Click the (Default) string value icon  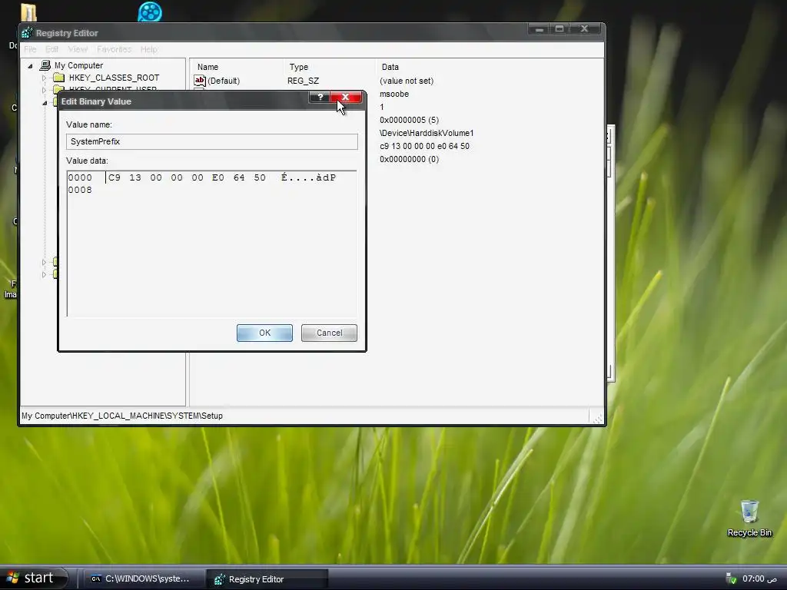coord(200,81)
